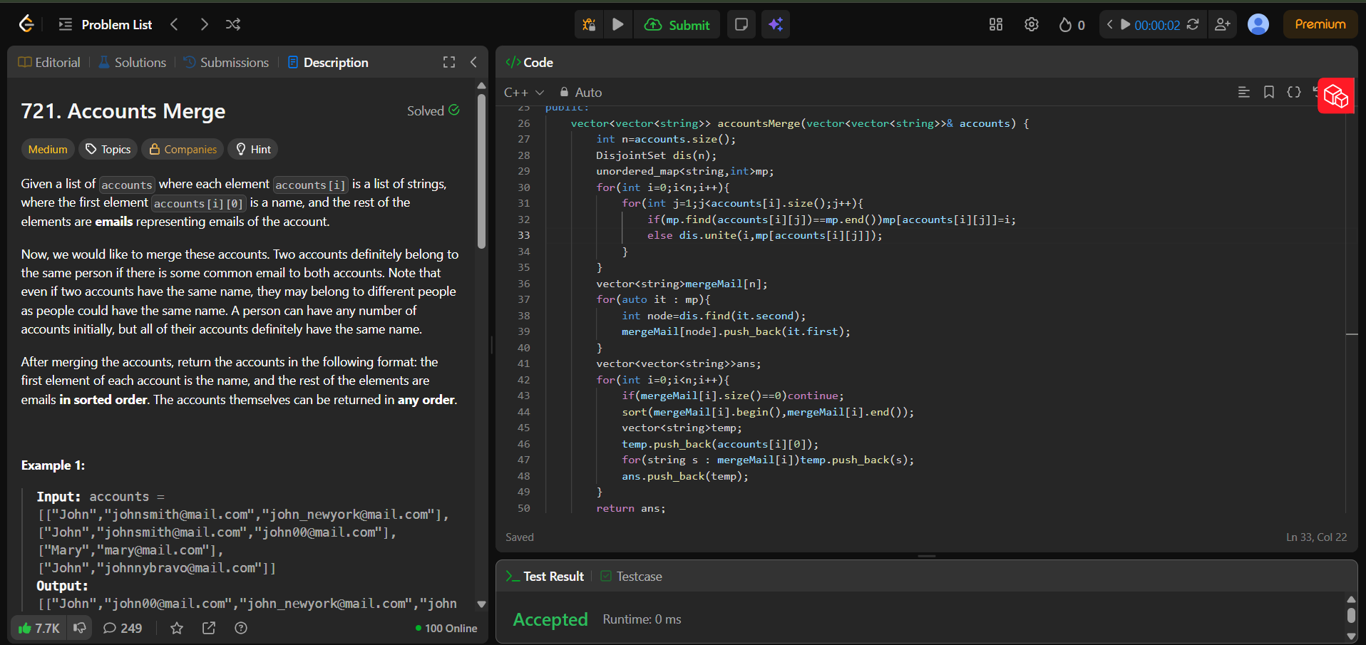Open the AI sparkle assistant icon
The image size is (1366, 645).
[x=776, y=25]
